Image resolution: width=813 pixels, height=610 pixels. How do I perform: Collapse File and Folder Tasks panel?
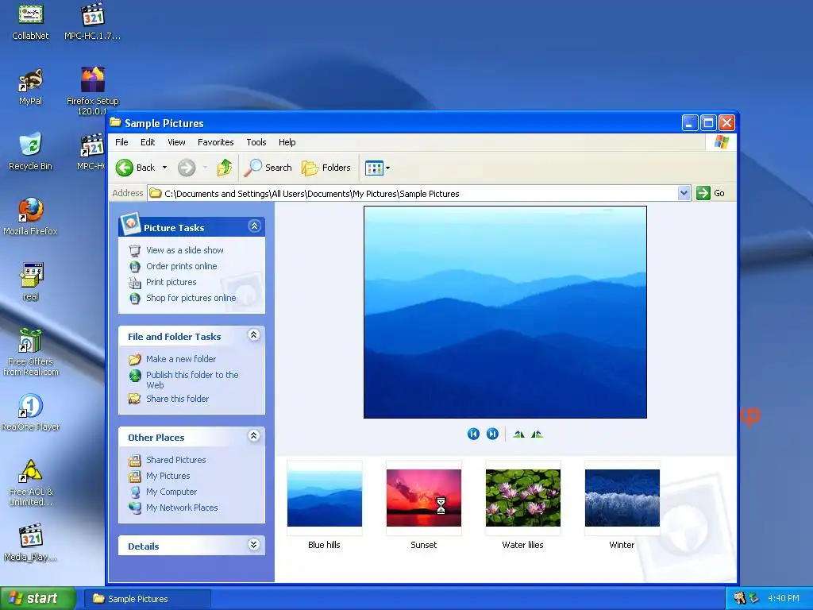tap(253, 335)
